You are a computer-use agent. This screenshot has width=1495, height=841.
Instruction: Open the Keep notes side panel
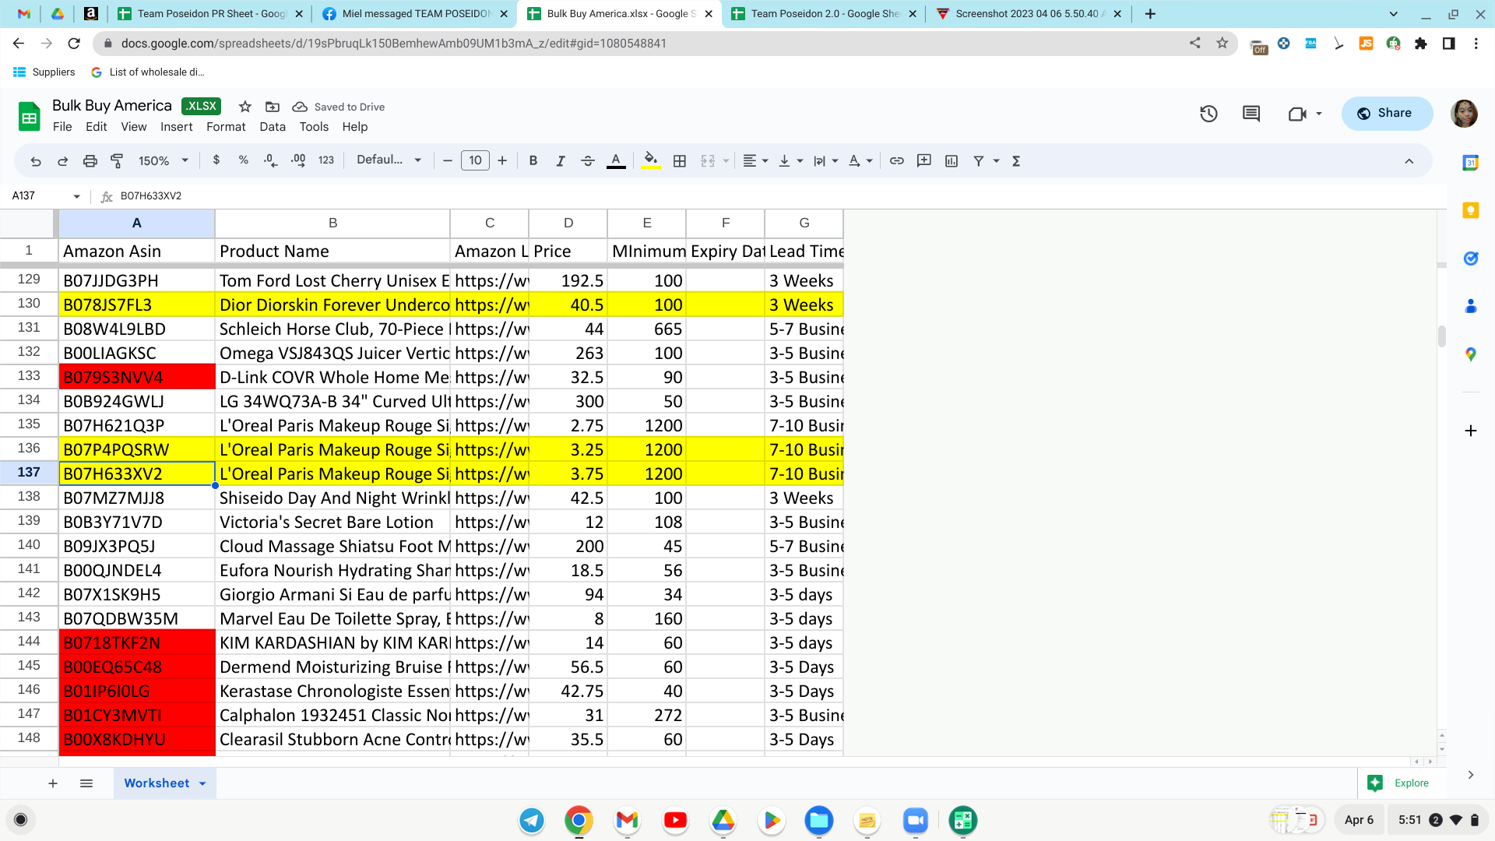pos(1471,210)
